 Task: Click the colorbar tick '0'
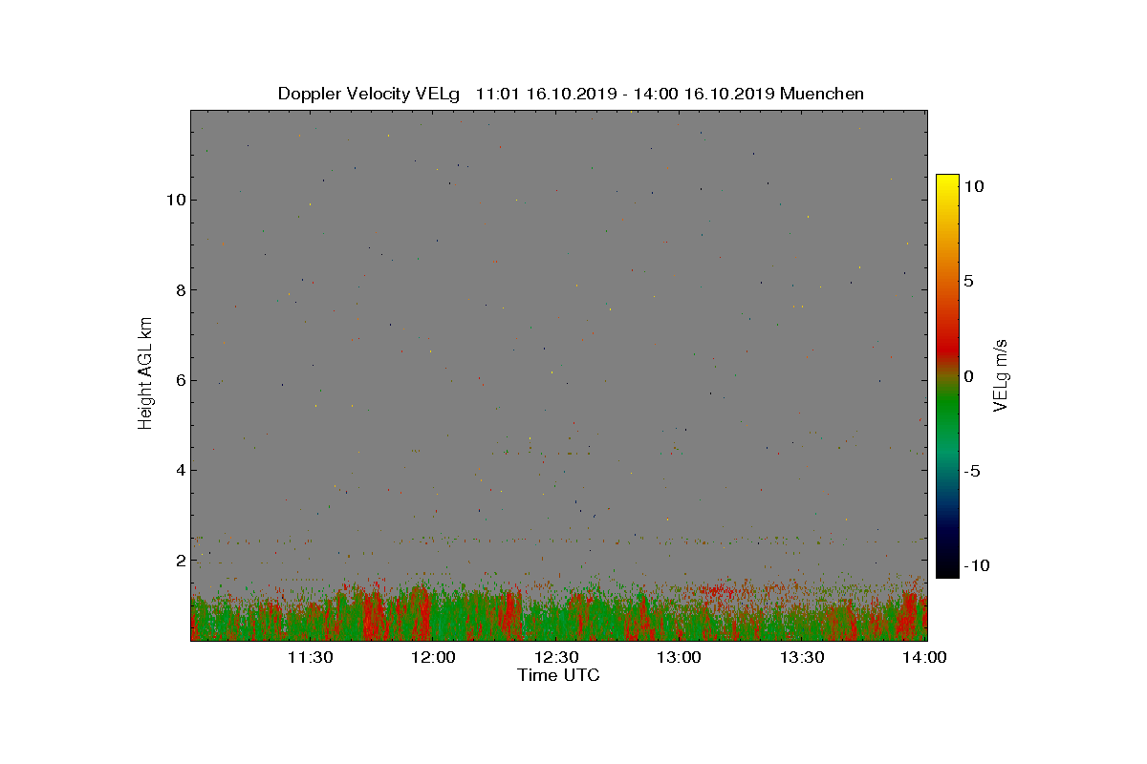(968, 376)
